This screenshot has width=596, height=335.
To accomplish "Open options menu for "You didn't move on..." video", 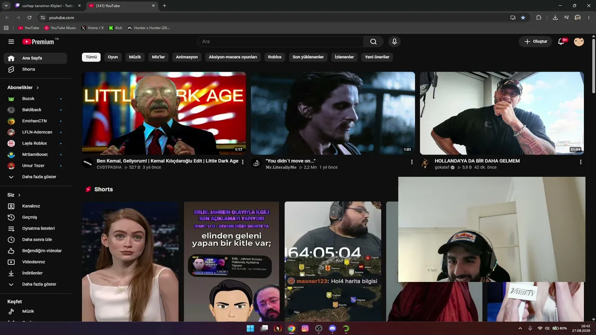I will pos(412,162).
